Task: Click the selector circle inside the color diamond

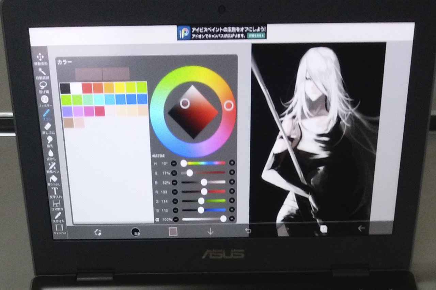Action: [x=185, y=103]
